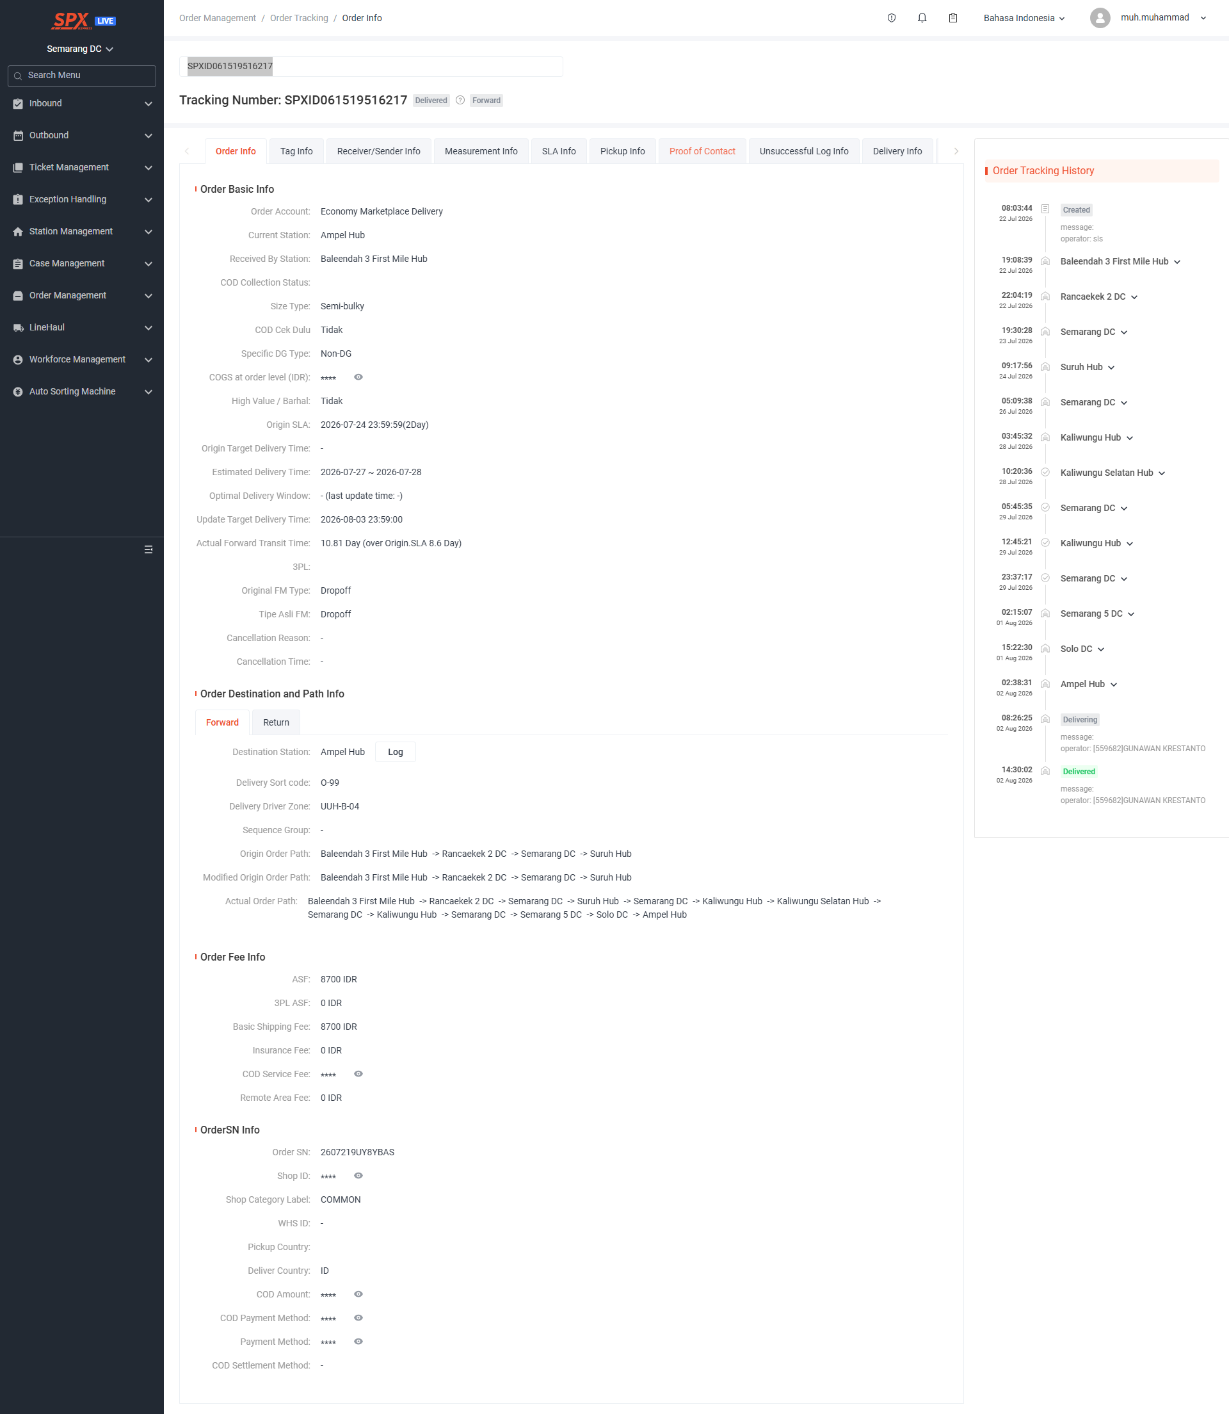Open the clipboard task icon in header

click(953, 18)
